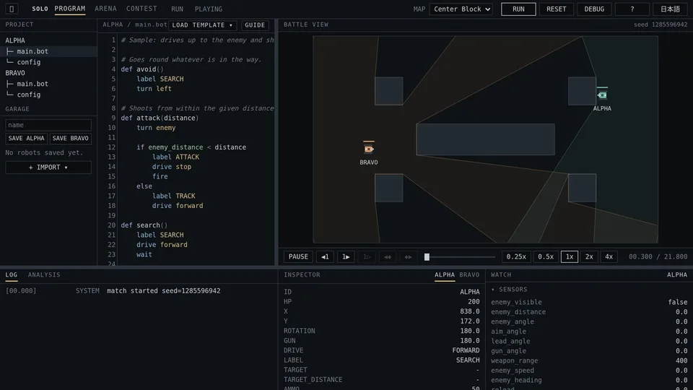Click the ALPHA label in Watch header
Image resolution: width=693 pixels, height=390 pixels.
tap(677, 275)
